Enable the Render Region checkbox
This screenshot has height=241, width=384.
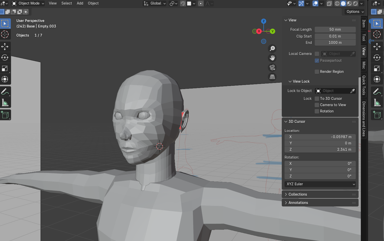[x=317, y=72]
